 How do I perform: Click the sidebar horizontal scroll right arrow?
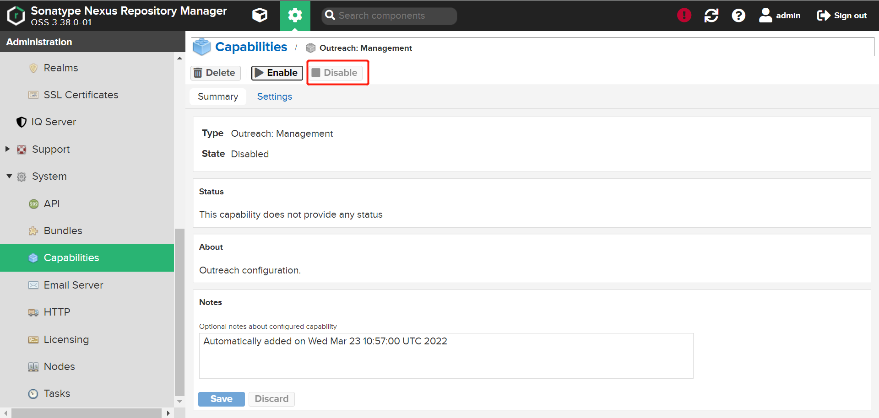(x=168, y=413)
